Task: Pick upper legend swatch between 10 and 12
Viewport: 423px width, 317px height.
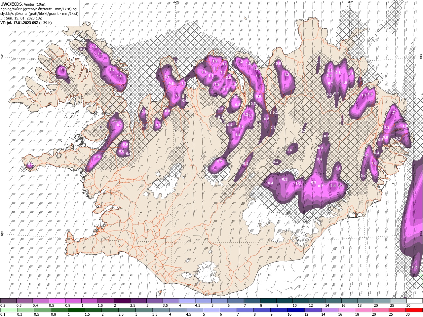Action: (x=301, y=300)
